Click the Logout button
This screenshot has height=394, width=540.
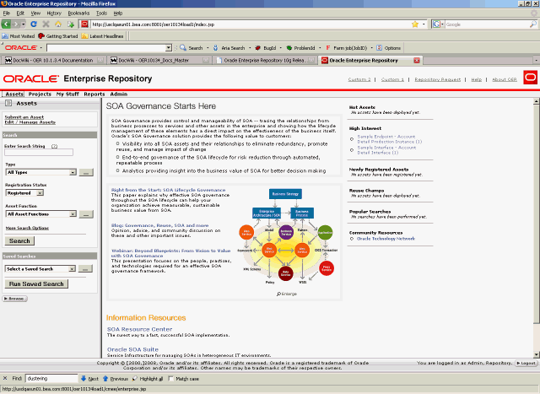pos(526,363)
